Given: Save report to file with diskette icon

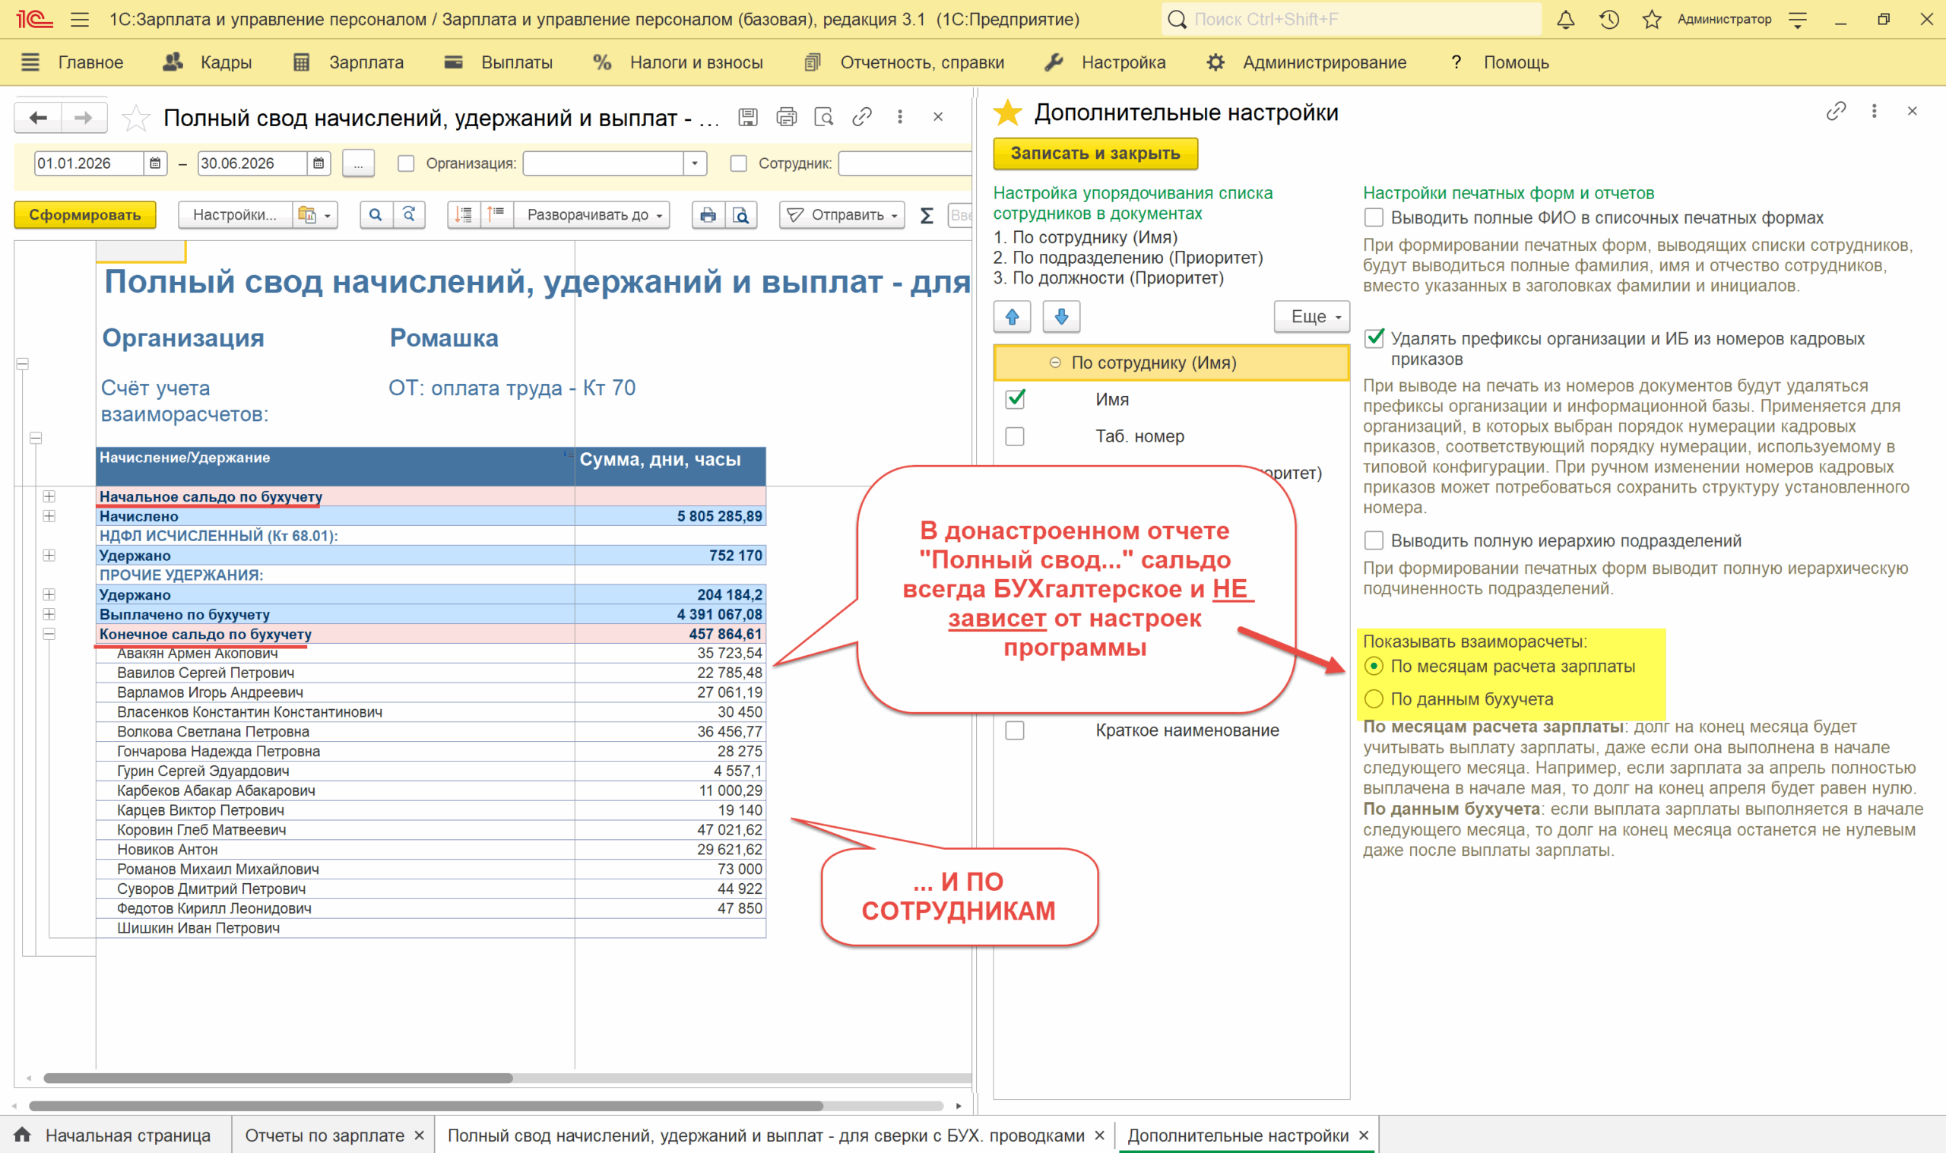Looking at the screenshot, I should coord(747,117).
